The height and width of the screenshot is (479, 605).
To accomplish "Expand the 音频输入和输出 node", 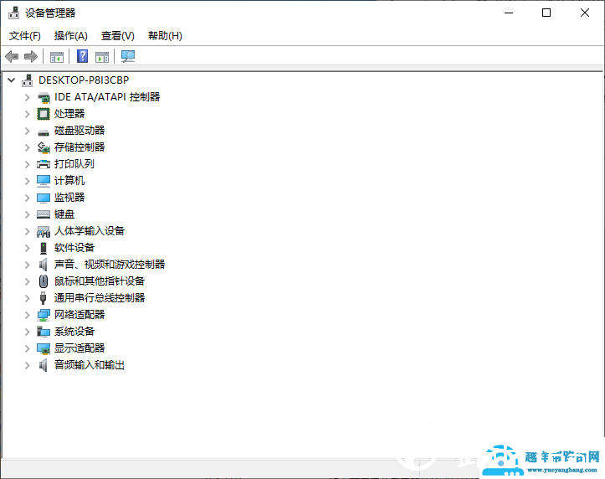I will 28,365.
